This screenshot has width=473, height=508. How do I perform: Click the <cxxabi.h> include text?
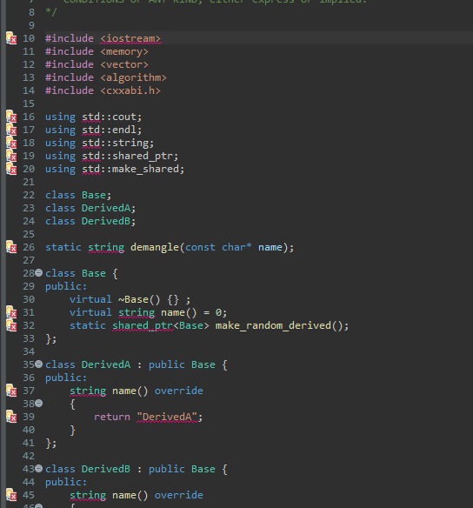[x=130, y=90]
